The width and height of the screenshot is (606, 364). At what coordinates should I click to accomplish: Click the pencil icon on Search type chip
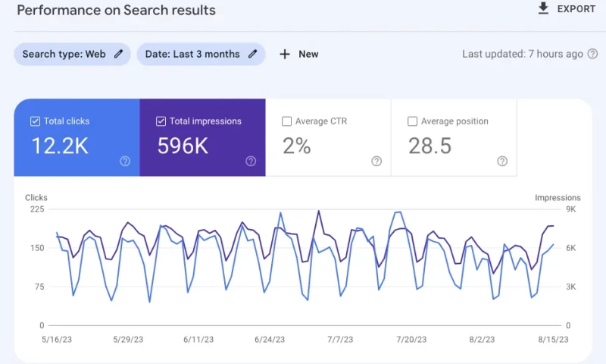point(118,54)
